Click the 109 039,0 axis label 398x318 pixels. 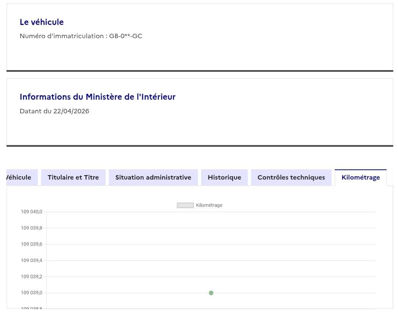pyautogui.click(x=31, y=293)
